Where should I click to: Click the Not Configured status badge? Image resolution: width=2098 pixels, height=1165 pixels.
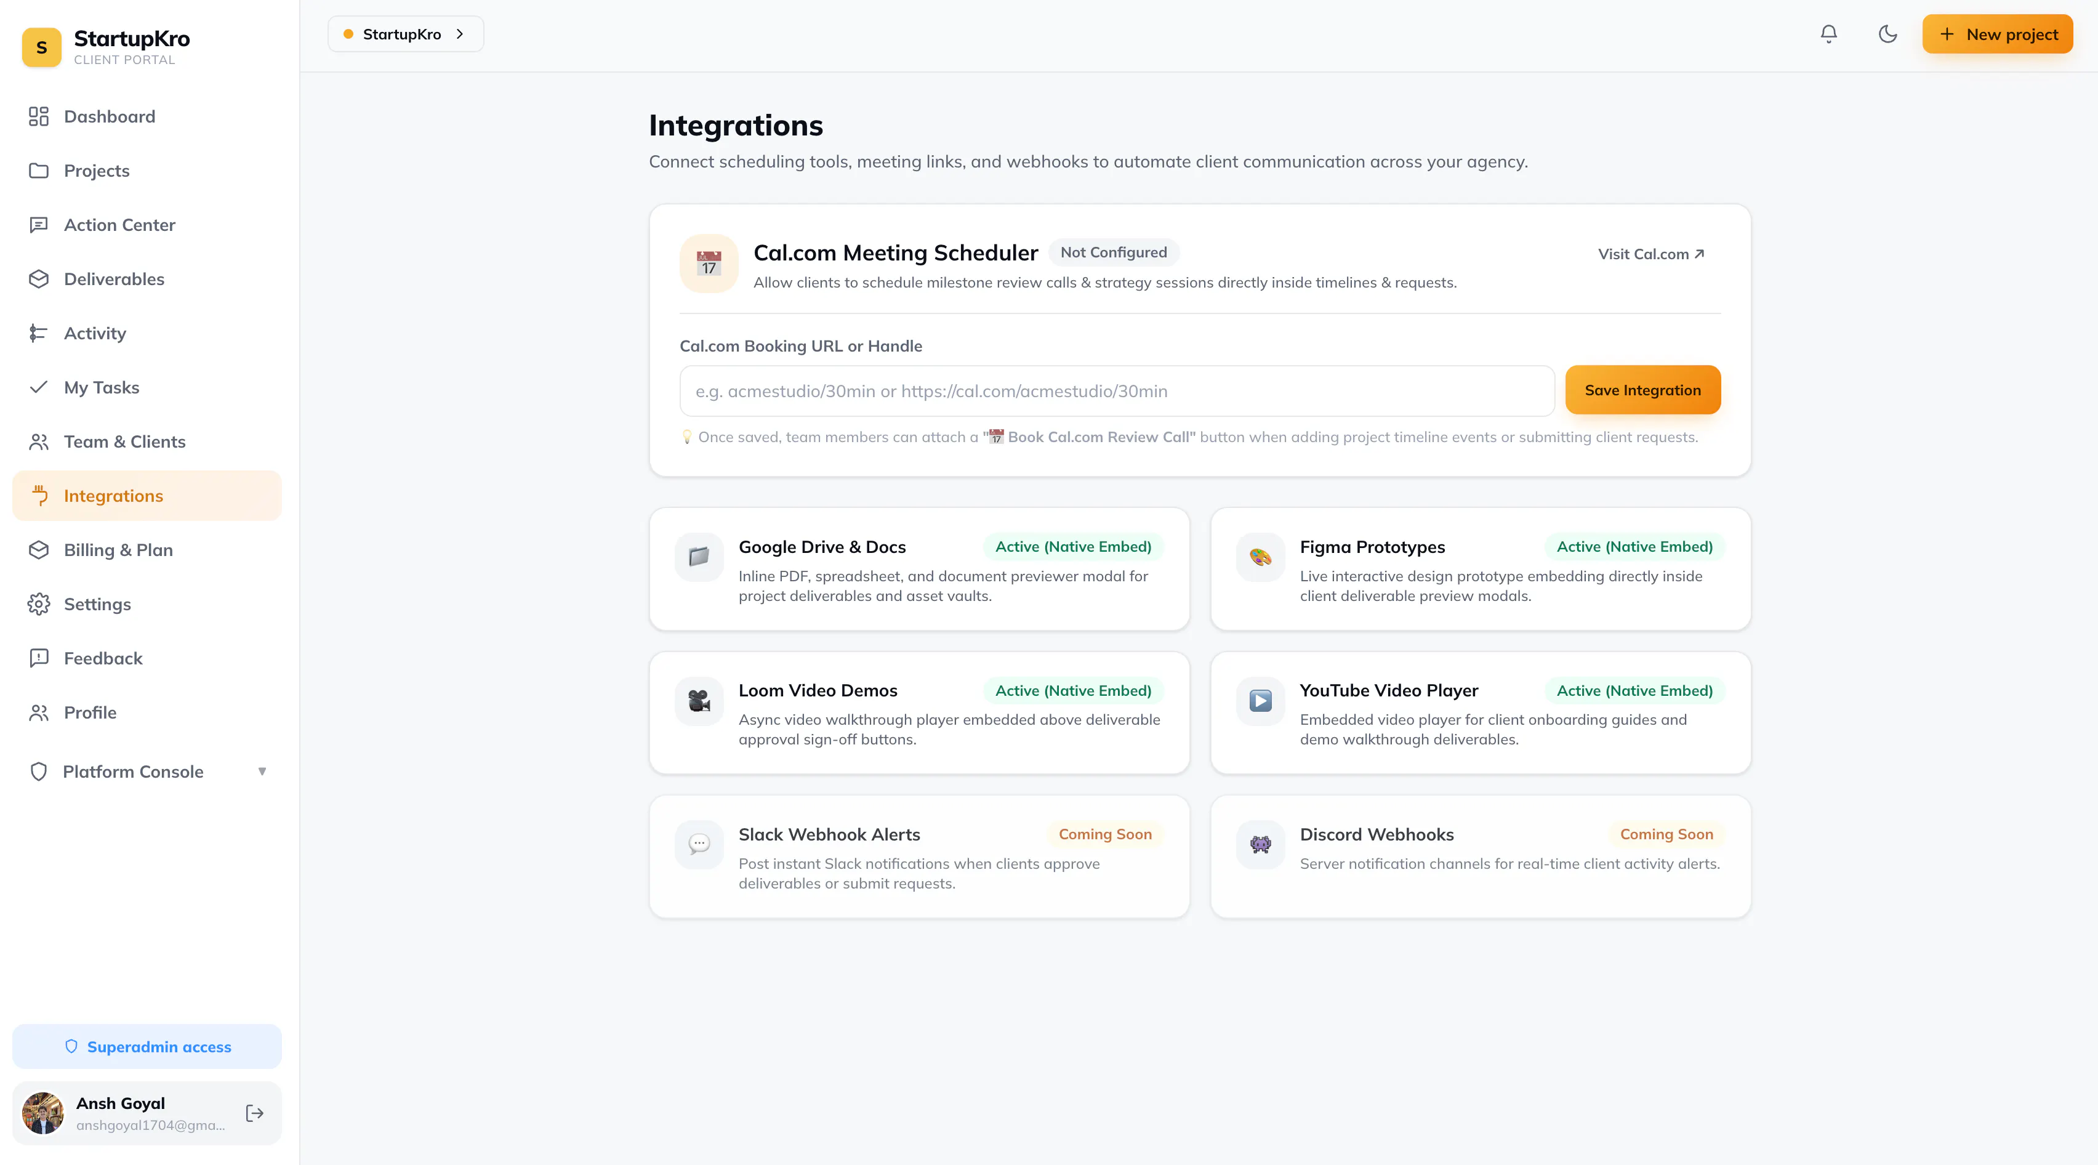point(1114,252)
